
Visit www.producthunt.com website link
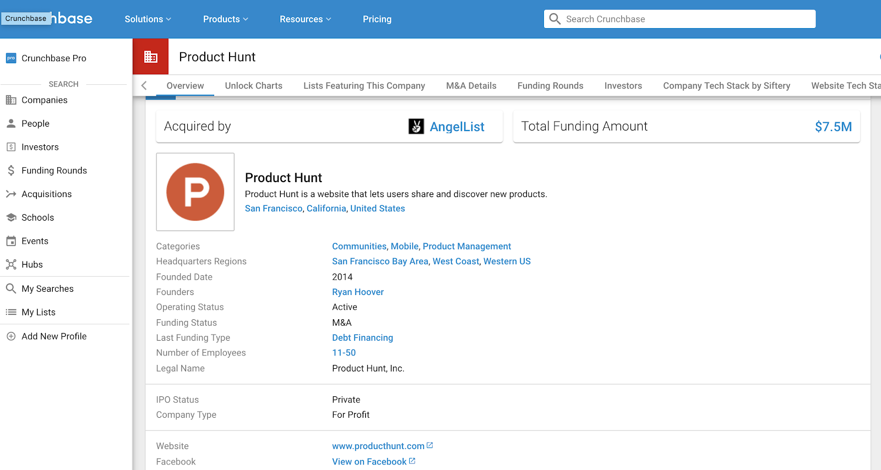click(378, 446)
